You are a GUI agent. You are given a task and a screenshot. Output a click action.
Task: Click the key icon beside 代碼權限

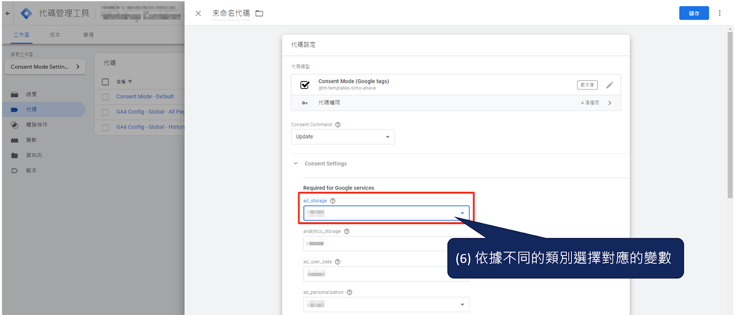pos(305,103)
